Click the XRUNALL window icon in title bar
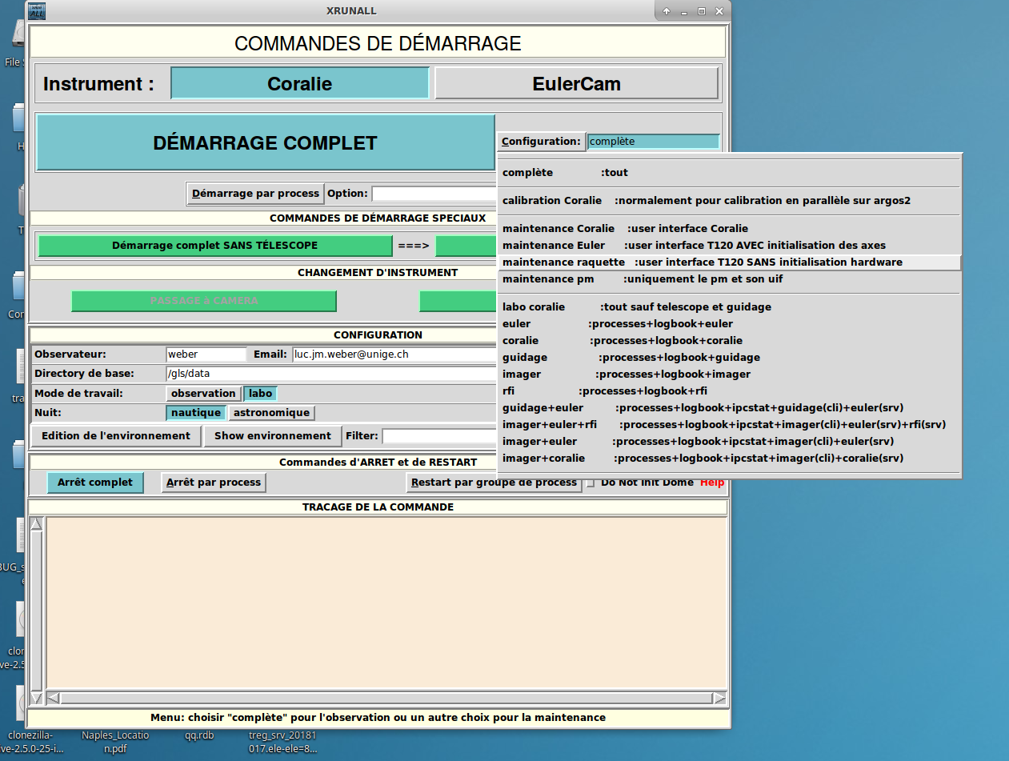 (38, 11)
